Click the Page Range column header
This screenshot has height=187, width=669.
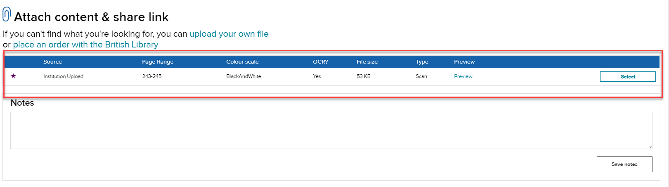tap(158, 62)
